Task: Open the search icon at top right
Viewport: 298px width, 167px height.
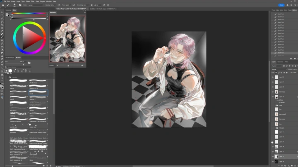Action: pyautogui.click(x=291, y=5)
